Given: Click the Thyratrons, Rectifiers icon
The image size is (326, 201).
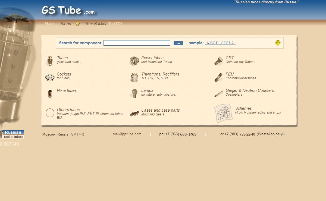Looking at the screenshot, I should (x=134, y=77).
